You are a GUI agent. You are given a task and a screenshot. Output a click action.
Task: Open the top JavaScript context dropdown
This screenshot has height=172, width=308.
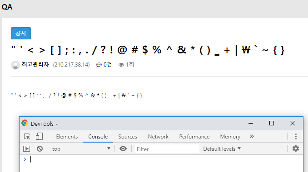point(81,149)
